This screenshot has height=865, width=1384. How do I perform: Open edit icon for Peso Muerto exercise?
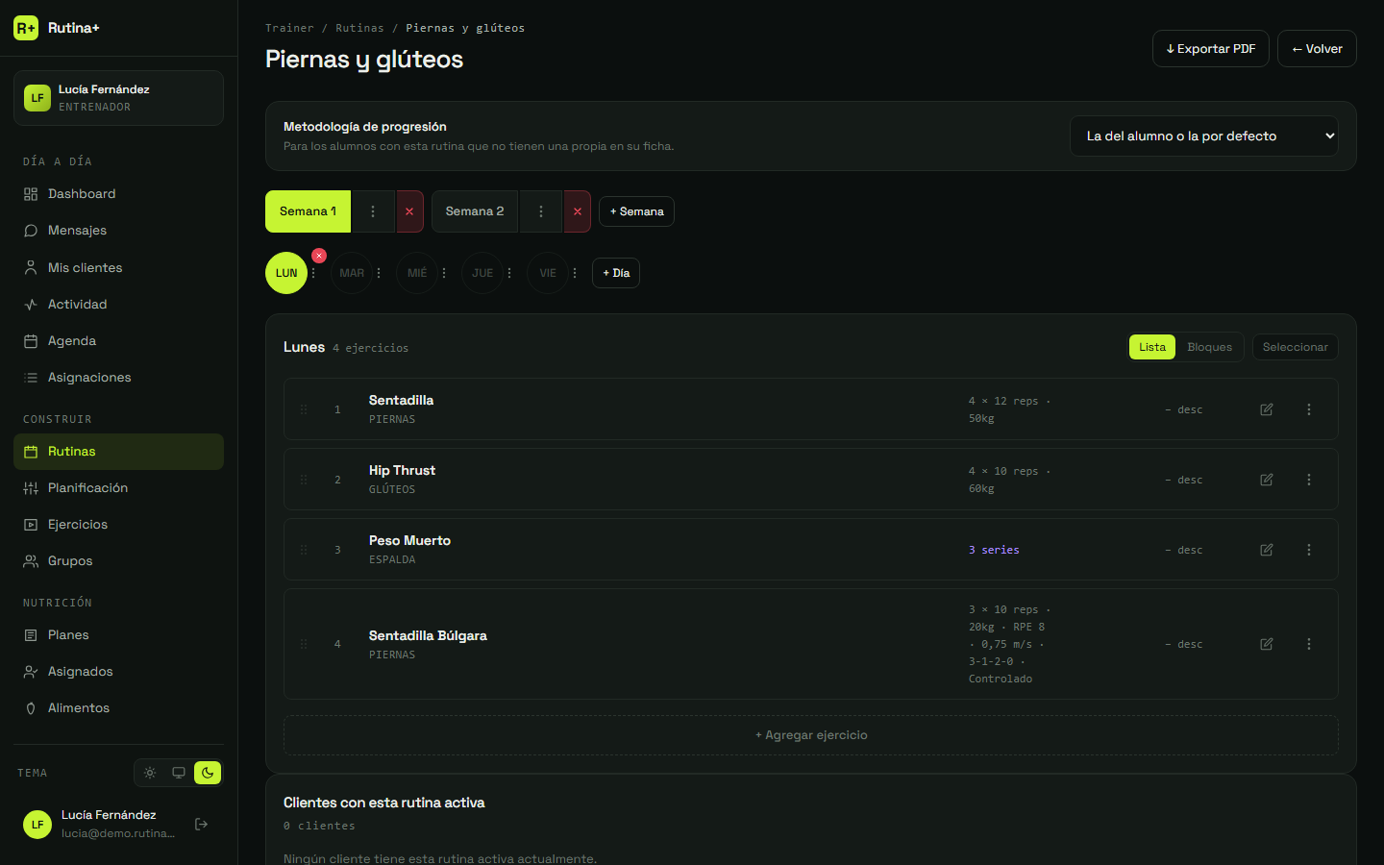tap(1267, 550)
